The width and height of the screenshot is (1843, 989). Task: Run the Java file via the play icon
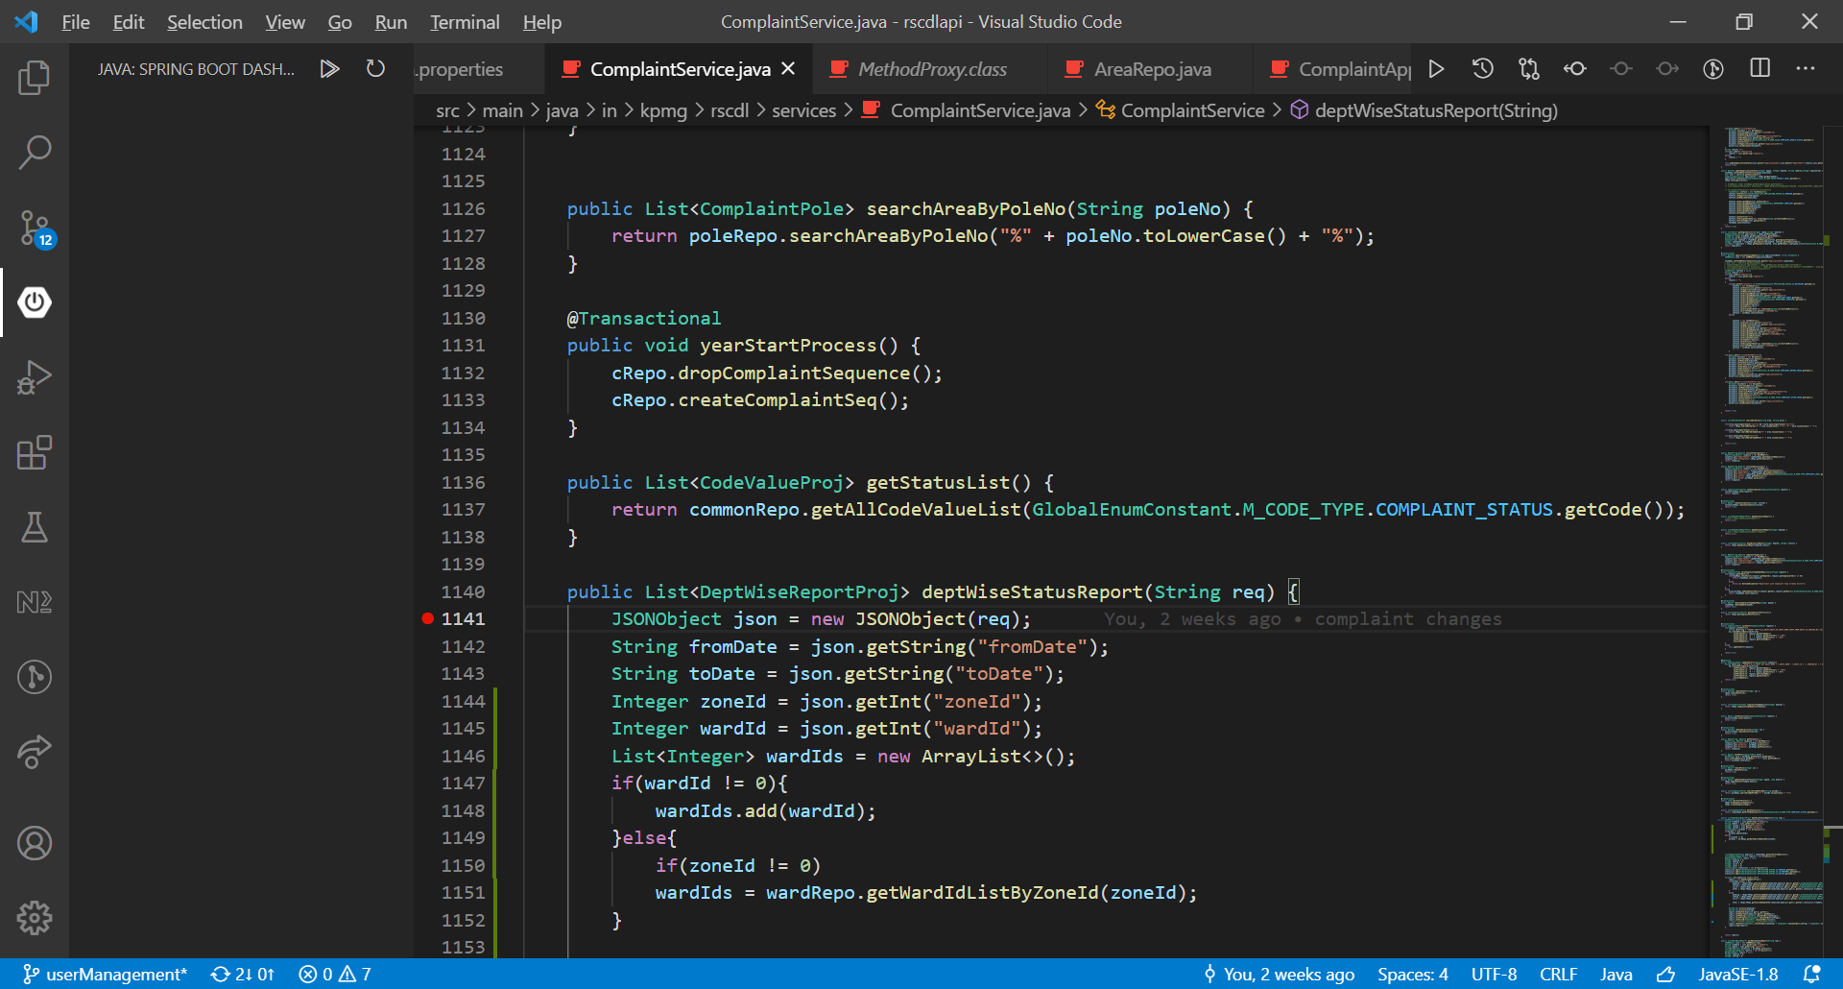pos(1435,68)
